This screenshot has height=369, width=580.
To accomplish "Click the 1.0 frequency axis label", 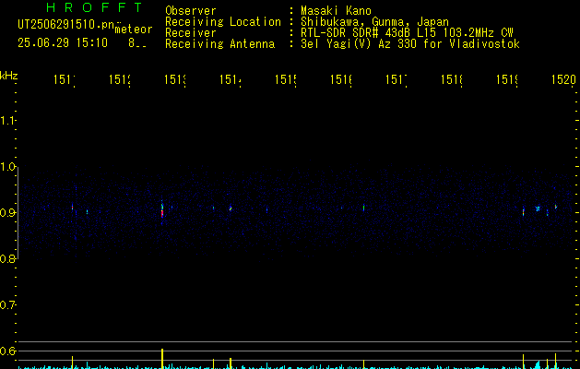I will pos(7,167).
